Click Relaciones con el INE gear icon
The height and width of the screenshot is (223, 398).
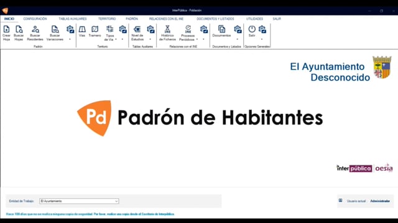click(x=204, y=29)
